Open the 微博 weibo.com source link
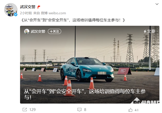162x113 pixels. 53,13
